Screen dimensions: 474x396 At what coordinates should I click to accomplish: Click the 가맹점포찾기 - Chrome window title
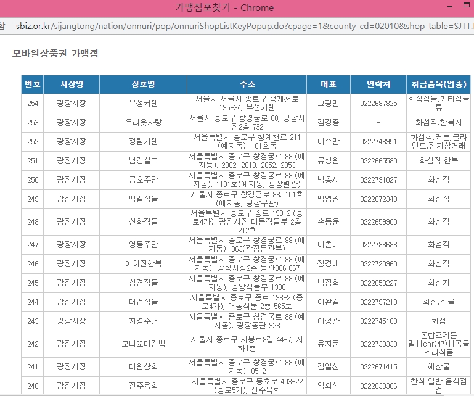point(224,7)
